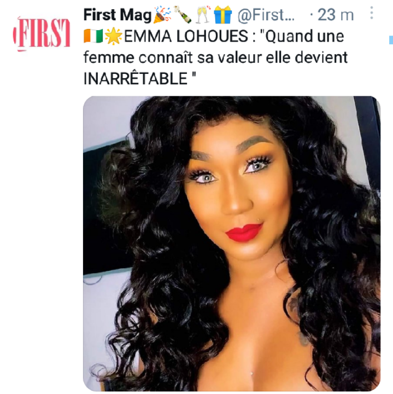
Task: Click the words "Quand une" in the tweet
Action: click(x=304, y=36)
